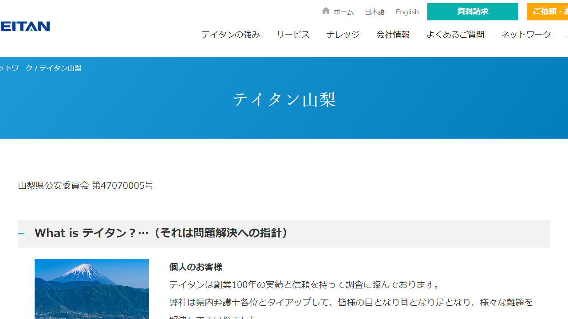
Task: Click the green 資料請求 button
Action: [472, 12]
